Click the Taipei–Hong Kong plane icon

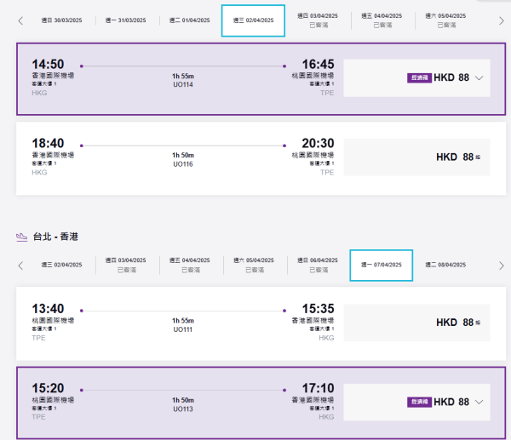coord(23,236)
